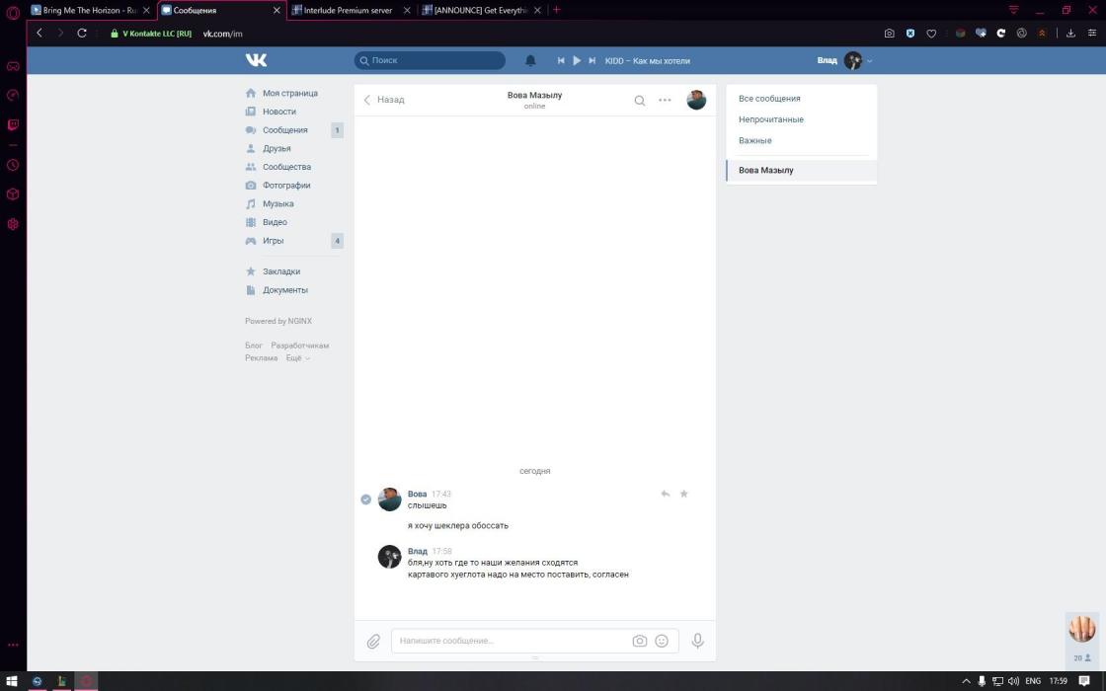The height and width of the screenshot is (691, 1106).
Task: Click the VK logo in header
Action: pos(256,60)
